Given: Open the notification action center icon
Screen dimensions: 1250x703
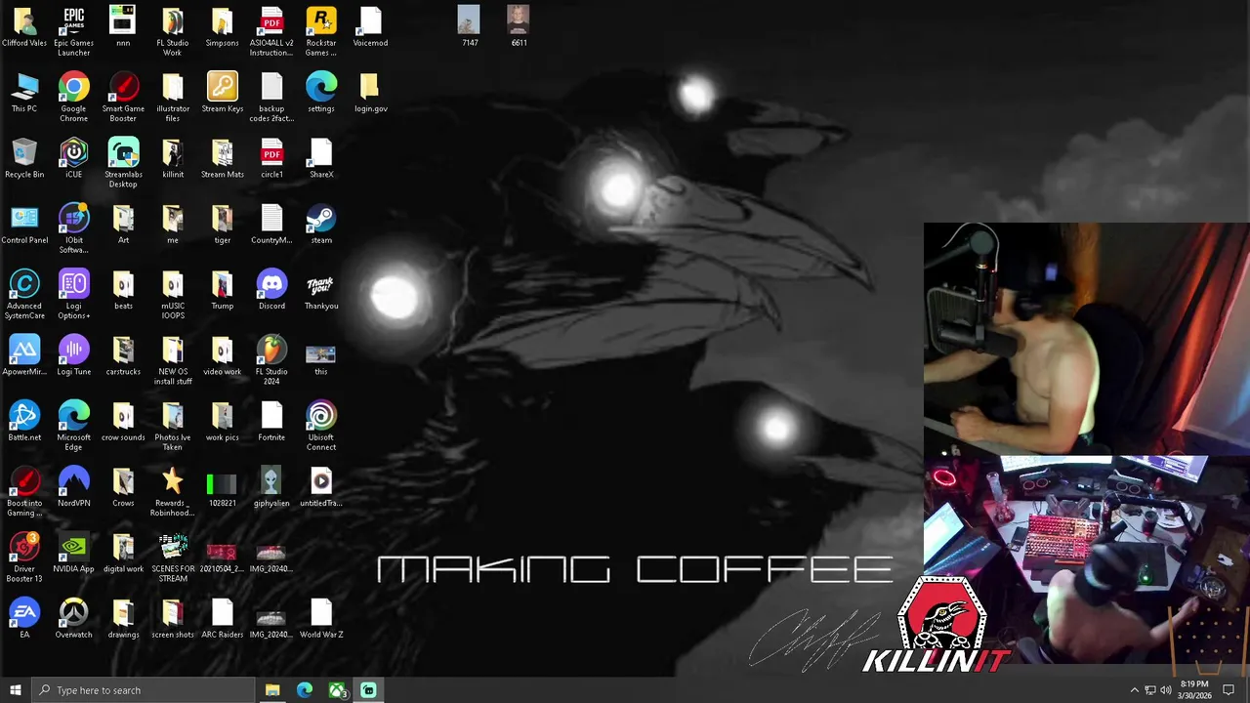Looking at the screenshot, I should [1229, 690].
